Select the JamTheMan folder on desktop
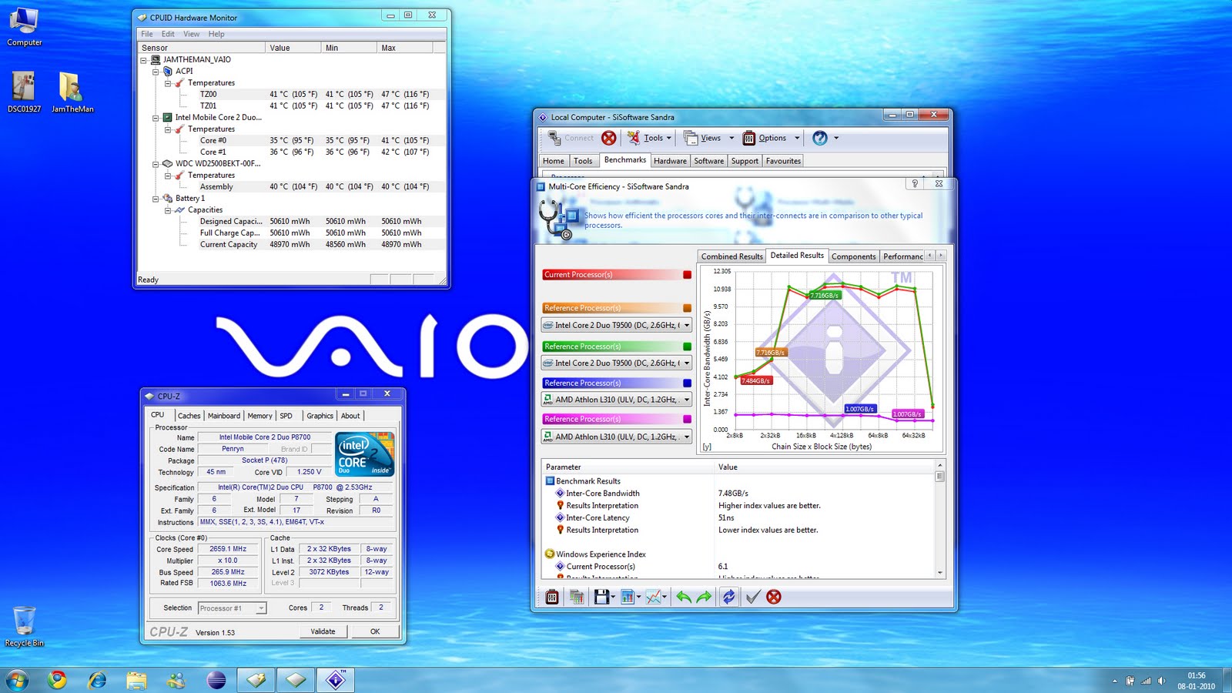 [x=72, y=92]
